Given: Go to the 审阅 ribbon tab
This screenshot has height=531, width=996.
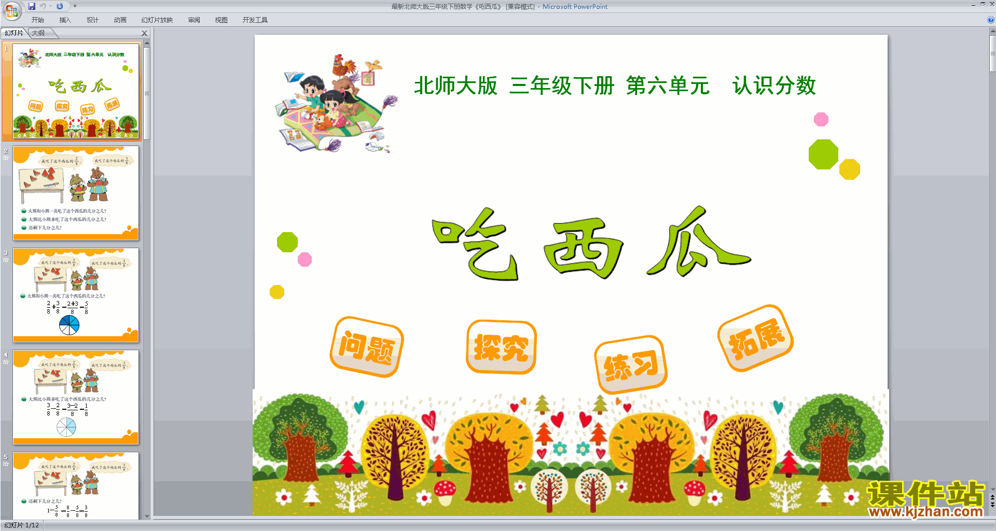Looking at the screenshot, I should point(194,20).
